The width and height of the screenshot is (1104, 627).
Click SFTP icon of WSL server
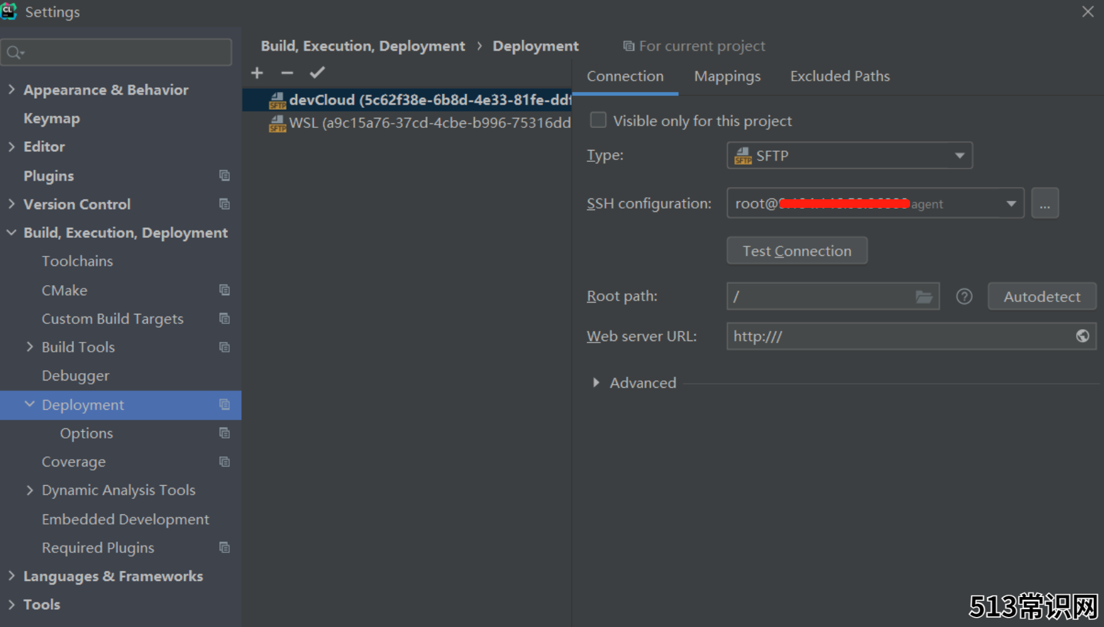[x=277, y=124]
